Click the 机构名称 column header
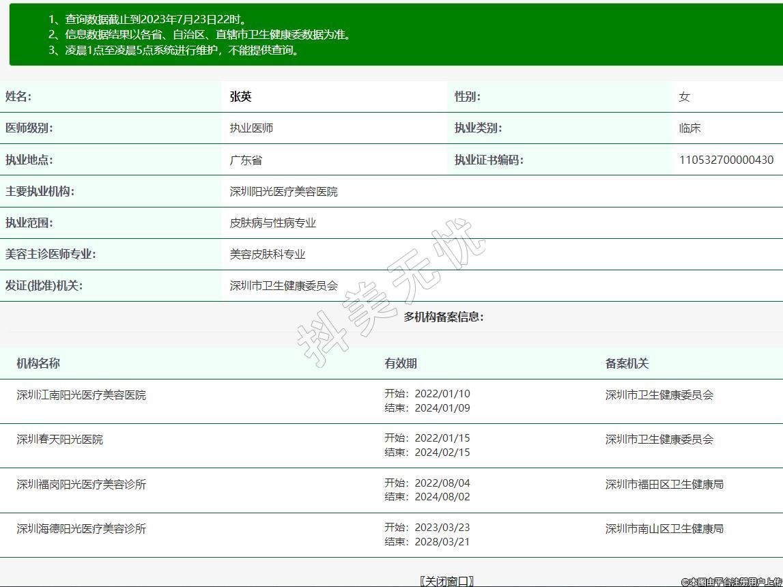 coord(38,363)
